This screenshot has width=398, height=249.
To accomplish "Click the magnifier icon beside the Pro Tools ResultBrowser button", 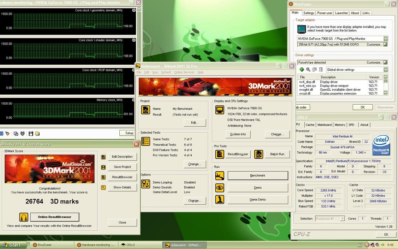I will pyautogui.click(x=220, y=154).
